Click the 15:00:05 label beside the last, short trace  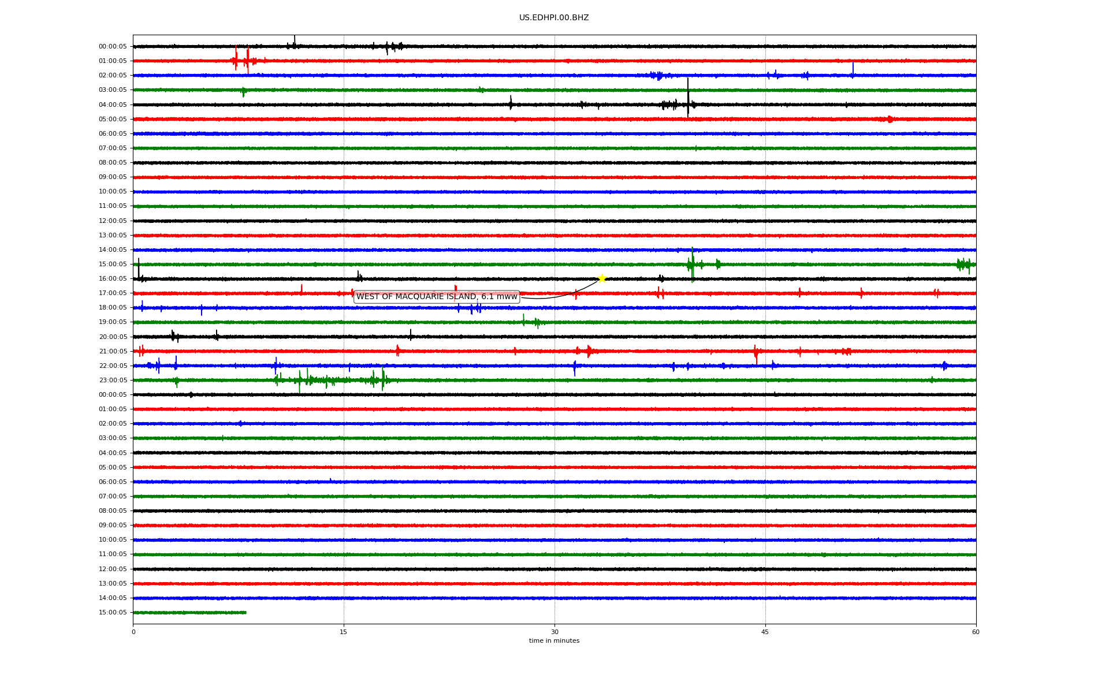click(113, 613)
